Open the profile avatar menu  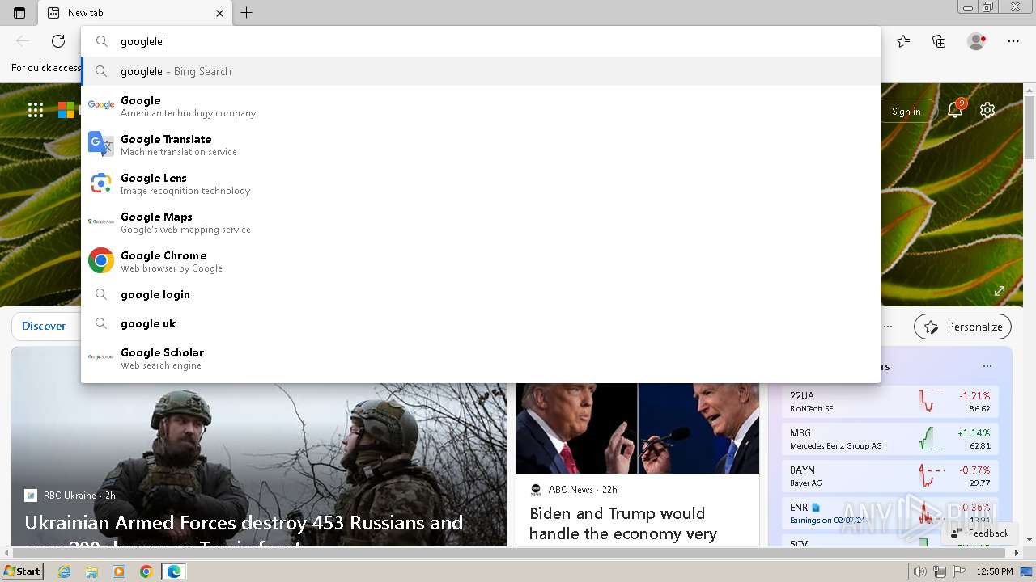[977, 41]
